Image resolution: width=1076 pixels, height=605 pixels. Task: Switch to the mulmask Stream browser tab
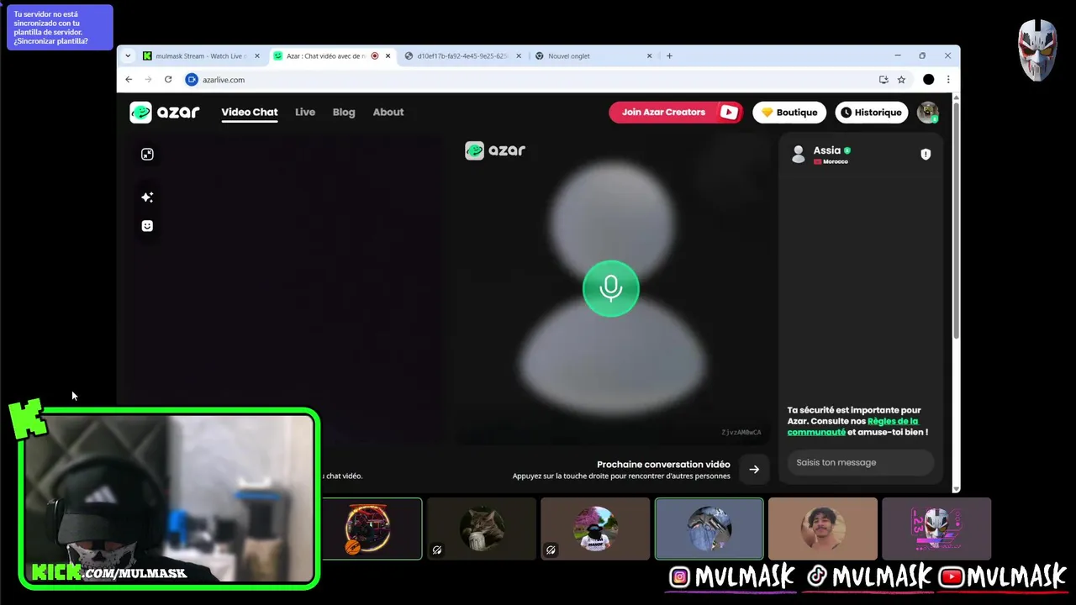tap(202, 56)
